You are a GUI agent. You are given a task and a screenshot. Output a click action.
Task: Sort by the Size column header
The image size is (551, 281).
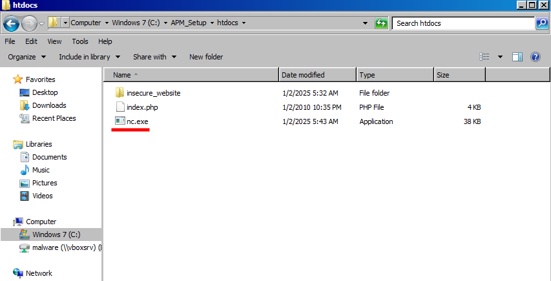(x=460, y=75)
